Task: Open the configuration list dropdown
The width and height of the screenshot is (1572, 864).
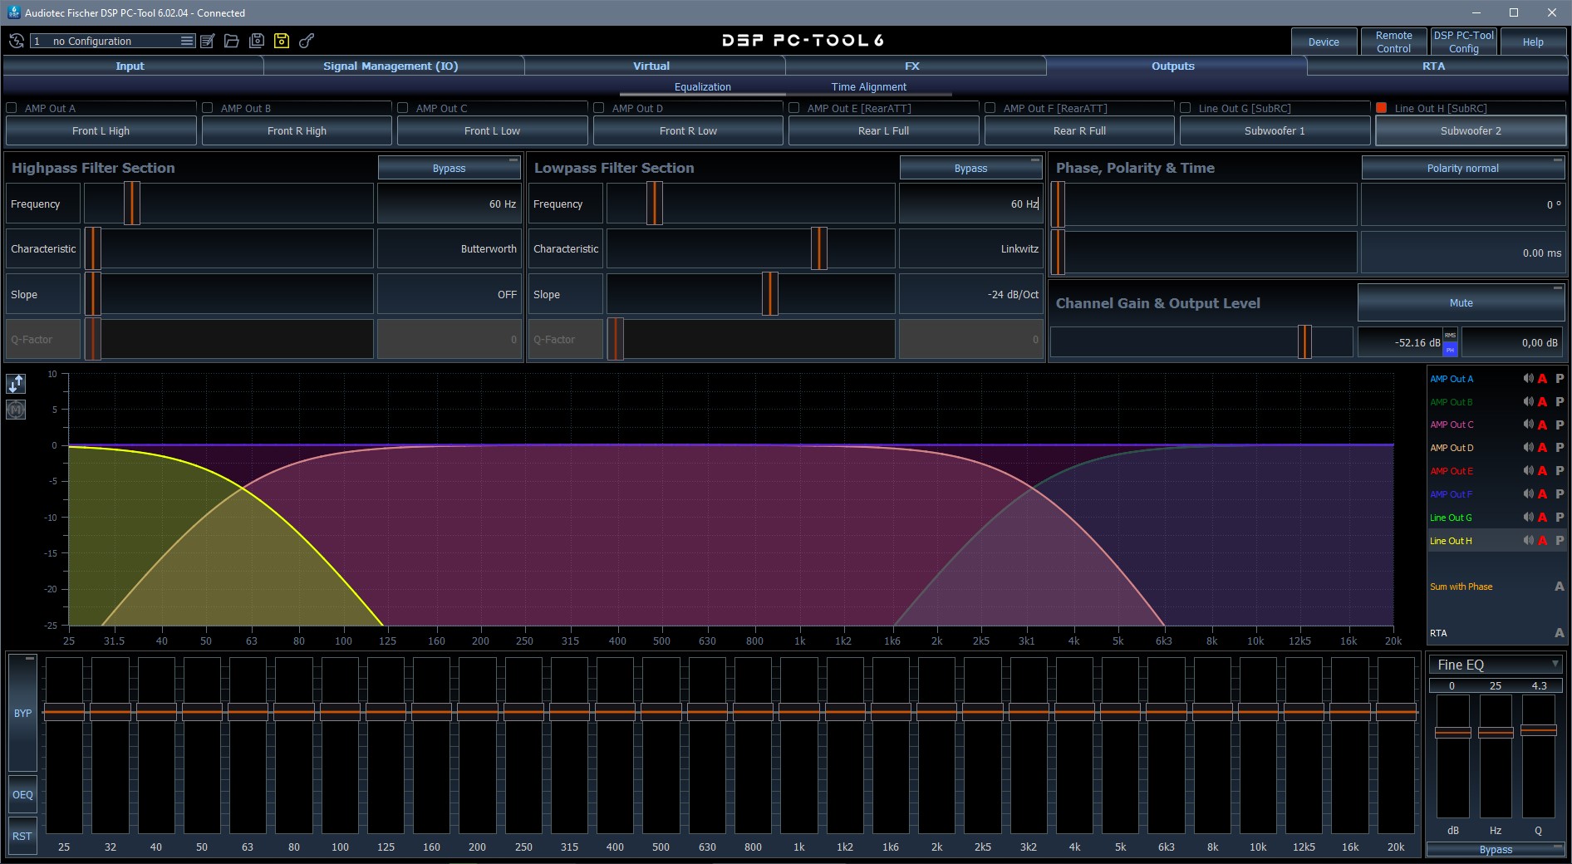Action: tap(185, 41)
